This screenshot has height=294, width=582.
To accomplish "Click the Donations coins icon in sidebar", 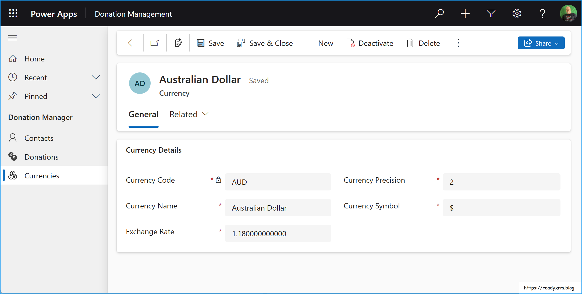I will [x=13, y=157].
